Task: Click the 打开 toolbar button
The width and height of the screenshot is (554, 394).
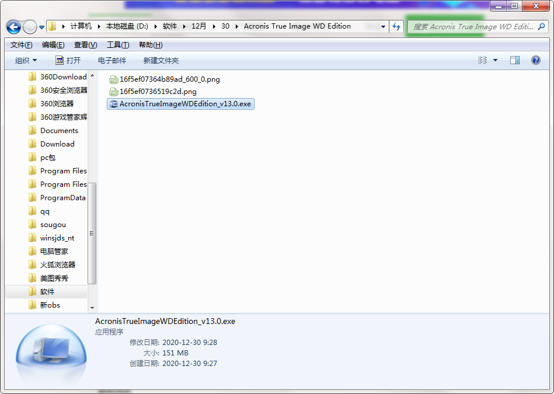Action: [x=68, y=61]
